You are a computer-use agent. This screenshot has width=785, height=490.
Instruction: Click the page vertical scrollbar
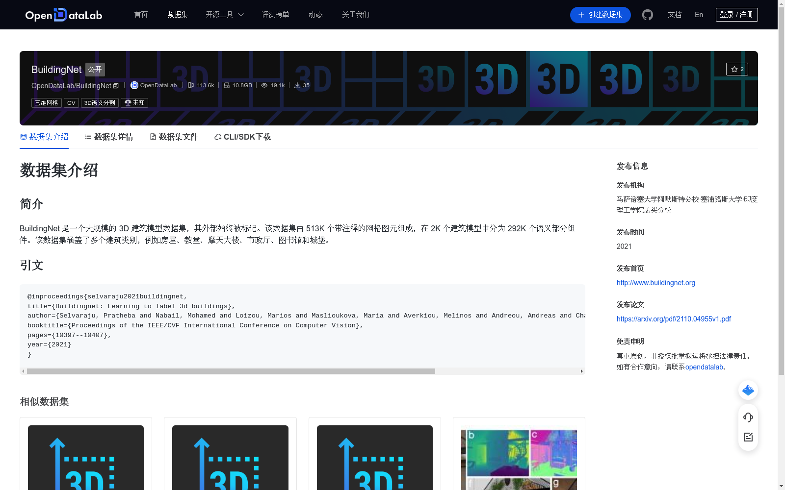781,191
